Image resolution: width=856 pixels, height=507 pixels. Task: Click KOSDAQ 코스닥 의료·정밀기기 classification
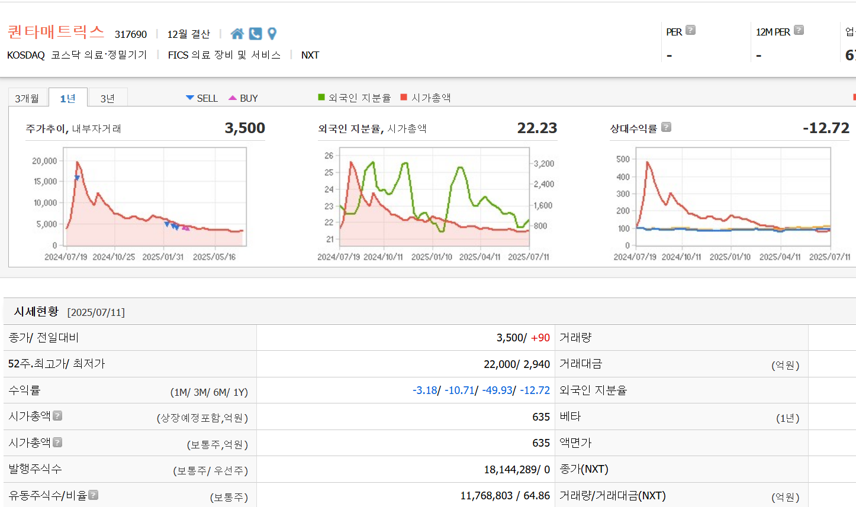pyautogui.click(x=77, y=55)
